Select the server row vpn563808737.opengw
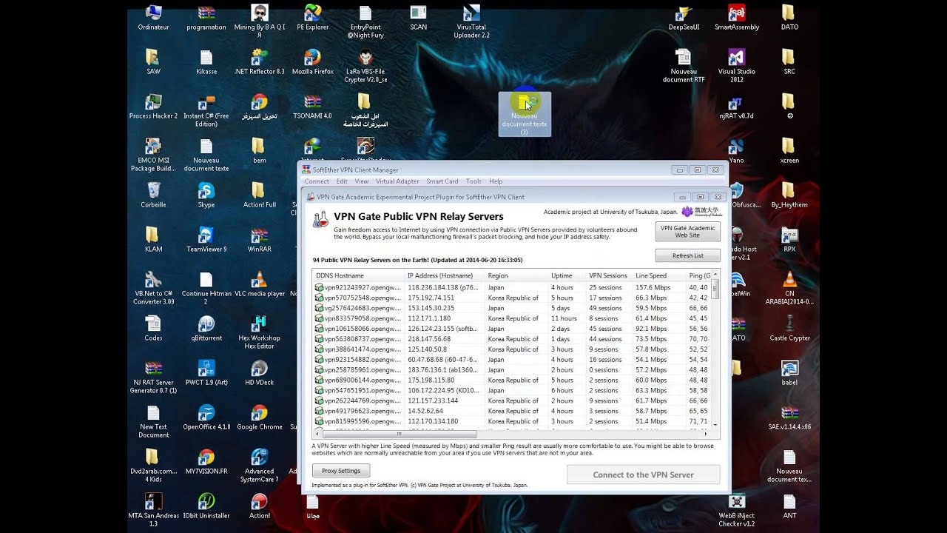 (512, 339)
